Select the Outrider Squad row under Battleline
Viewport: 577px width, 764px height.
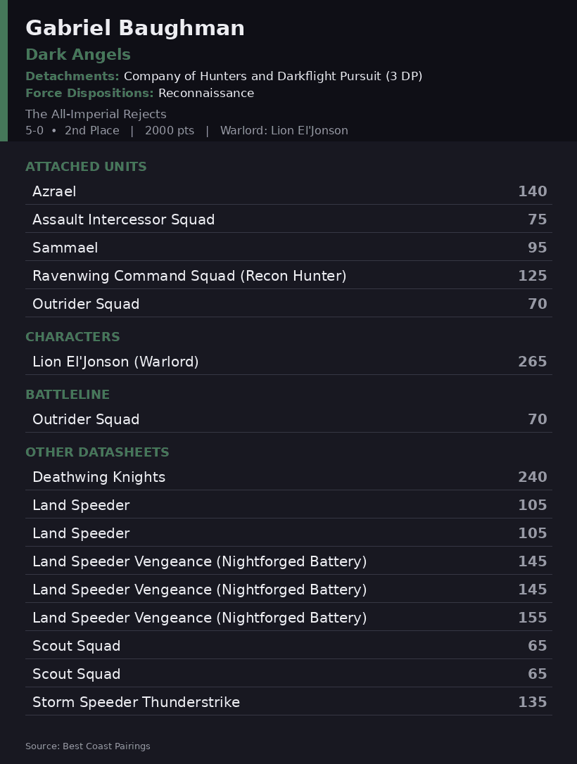[x=288, y=419]
